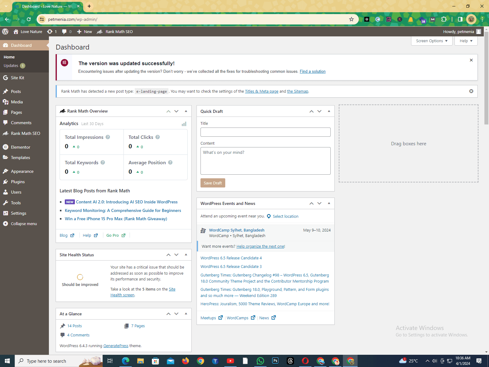
Task: Show Total Impressions help tooltip icon
Action: 108,137
